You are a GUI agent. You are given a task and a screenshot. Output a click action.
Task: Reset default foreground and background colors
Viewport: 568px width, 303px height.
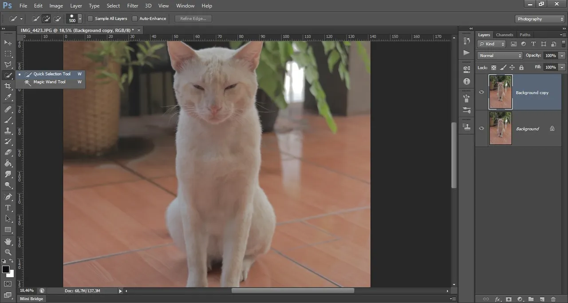pos(4,261)
